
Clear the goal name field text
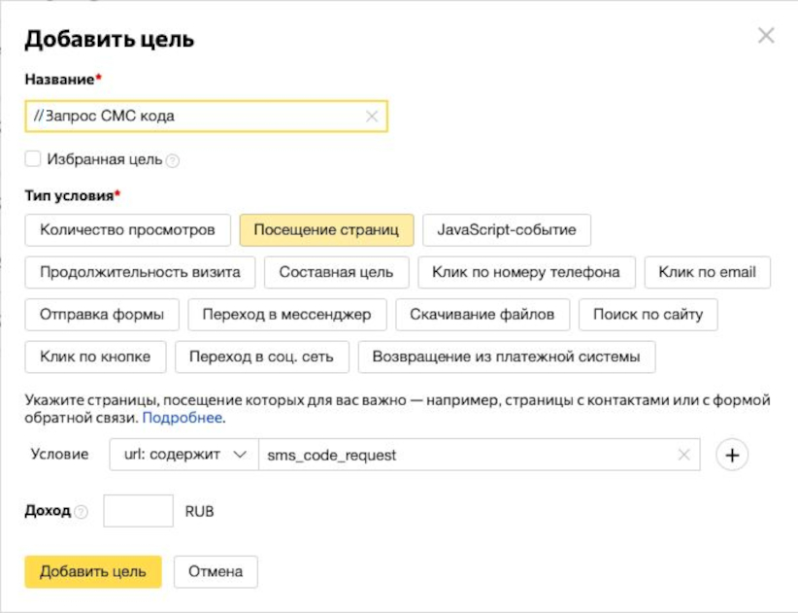pyautogui.click(x=372, y=117)
